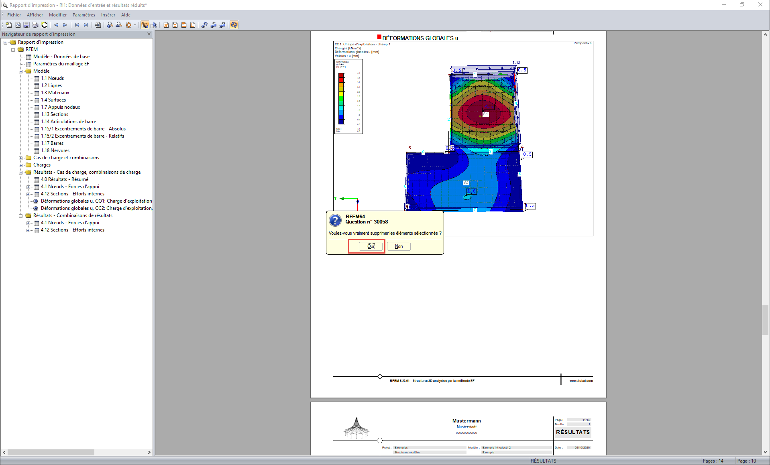The image size is (770, 465).
Task: Open the Paramètres menu
Action: point(84,15)
